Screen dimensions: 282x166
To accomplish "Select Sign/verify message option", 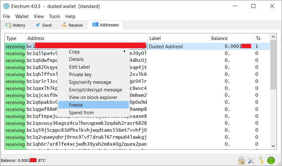I will click(x=93, y=82).
